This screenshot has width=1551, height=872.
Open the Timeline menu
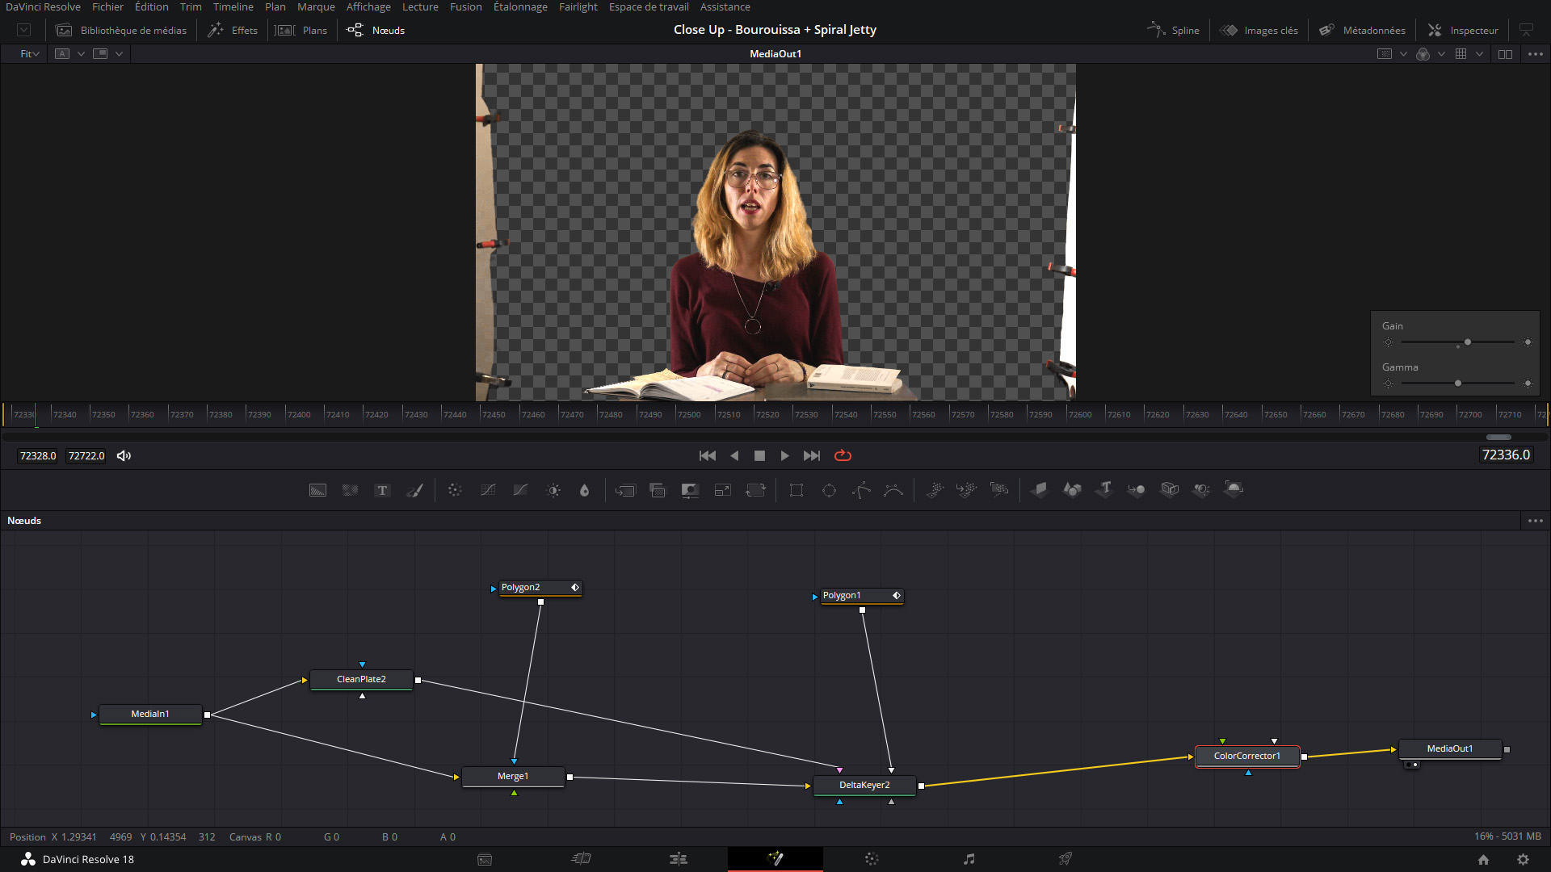233,6
